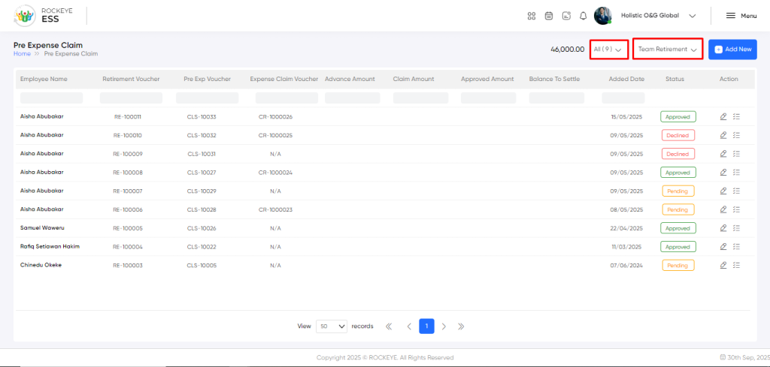Edit the RE-100011 claim using pencil icon

tap(723, 116)
